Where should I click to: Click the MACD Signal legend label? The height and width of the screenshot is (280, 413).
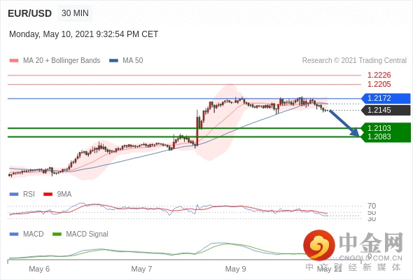pos(87,234)
